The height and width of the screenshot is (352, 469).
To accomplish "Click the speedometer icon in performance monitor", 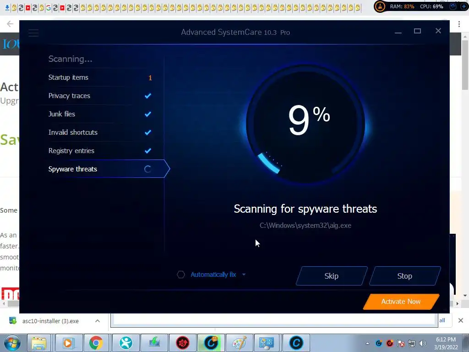I will click(x=453, y=6).
